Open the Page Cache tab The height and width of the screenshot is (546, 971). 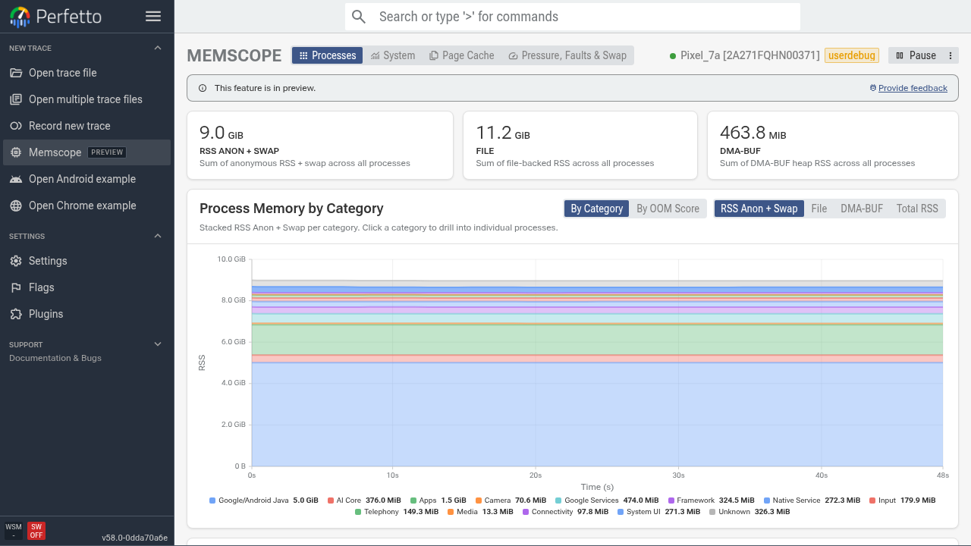461,55
